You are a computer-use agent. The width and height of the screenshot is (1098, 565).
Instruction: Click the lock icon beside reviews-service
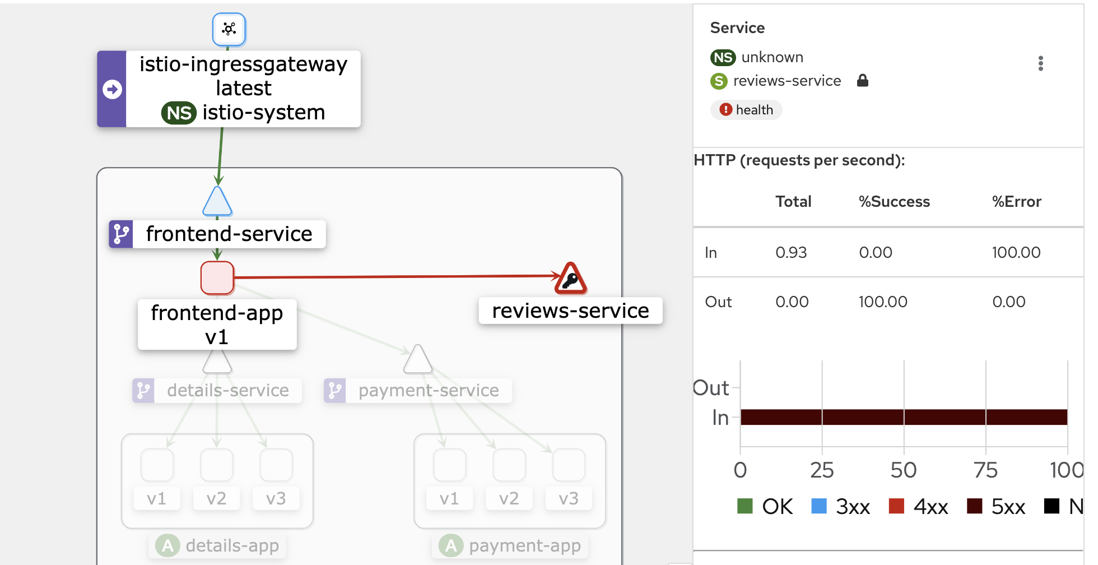point(863,81)
